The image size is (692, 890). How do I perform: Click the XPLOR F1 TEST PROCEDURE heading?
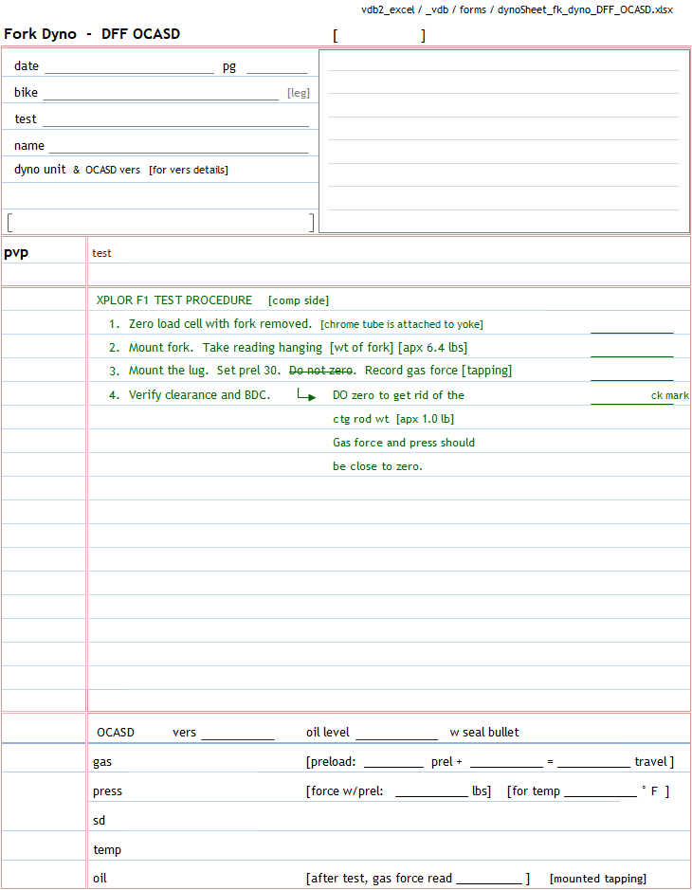coord(174,300)
